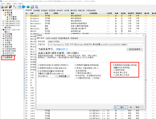Image resolution: width=156 pixels, height=119 pixels.
Task: Click the magnifier search toolbar icon
Action: [37, 7]
